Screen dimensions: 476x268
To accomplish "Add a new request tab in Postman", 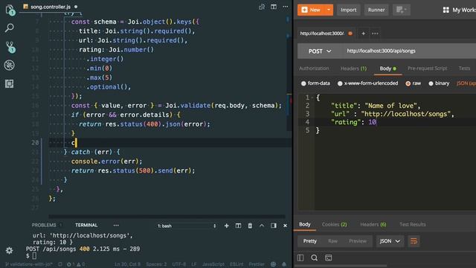I will (x=363, y=33).
